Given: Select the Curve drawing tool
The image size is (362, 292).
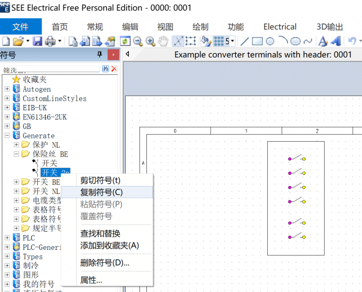Looking at the screenshot, I should click(308, 42).
